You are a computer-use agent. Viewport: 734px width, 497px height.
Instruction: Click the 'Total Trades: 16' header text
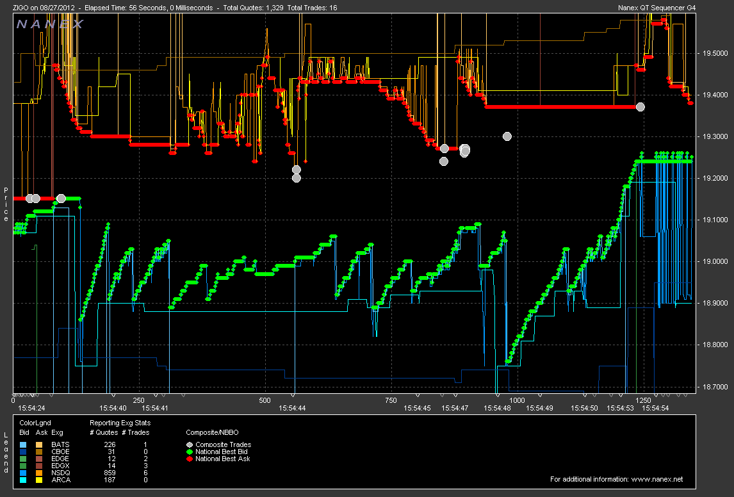pyautogui.click(x=312, y=8)
